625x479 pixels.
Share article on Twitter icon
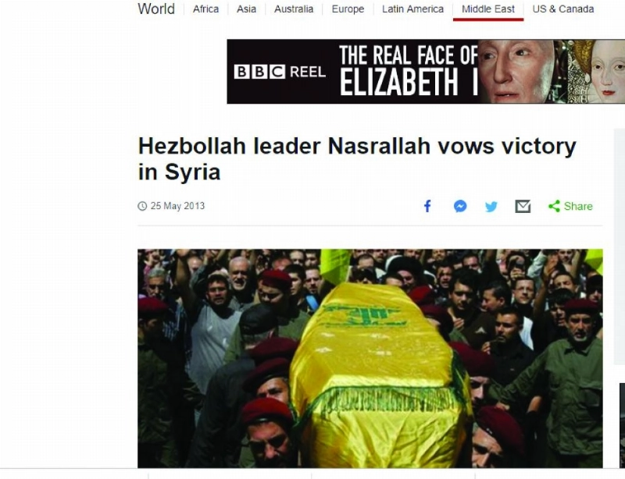click(491, 207)
